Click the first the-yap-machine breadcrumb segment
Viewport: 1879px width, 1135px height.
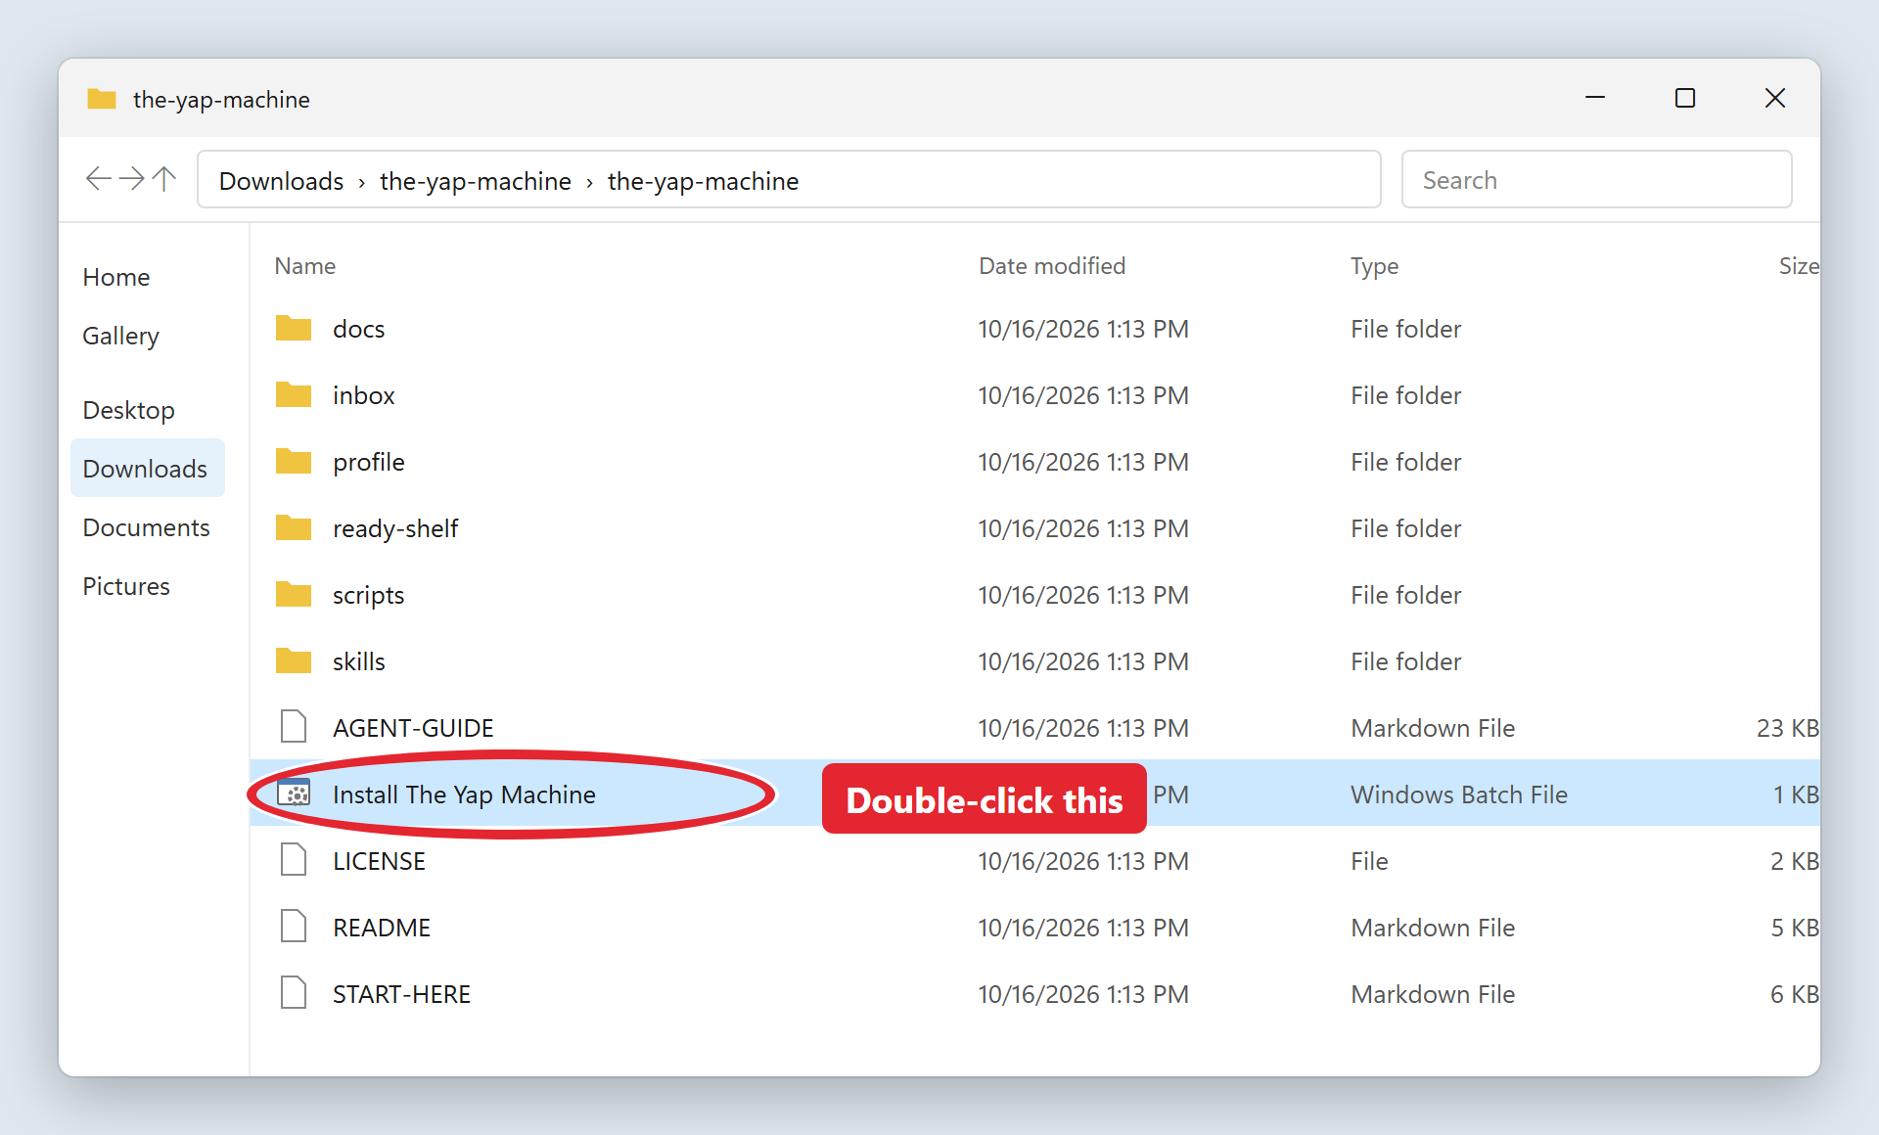475,181
